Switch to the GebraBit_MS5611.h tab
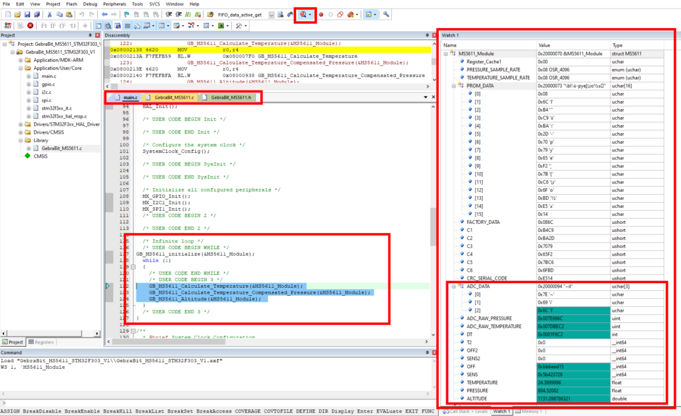 [x=231, y=97]
